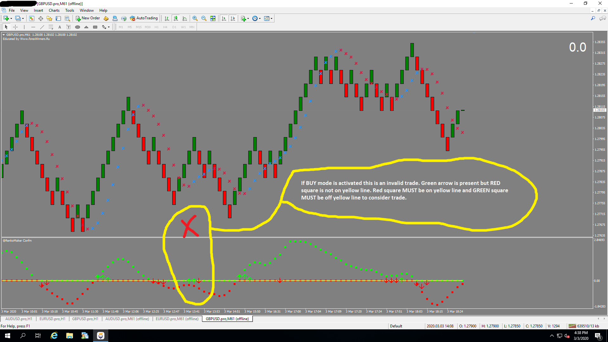This screenshot has height=342, width=608.
Task: Tile chart windows icon
Action: coord(213,18)
